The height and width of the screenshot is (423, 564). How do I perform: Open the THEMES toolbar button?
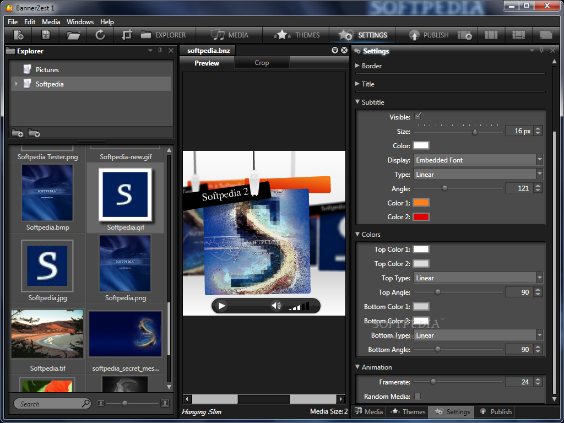(296, 35)
